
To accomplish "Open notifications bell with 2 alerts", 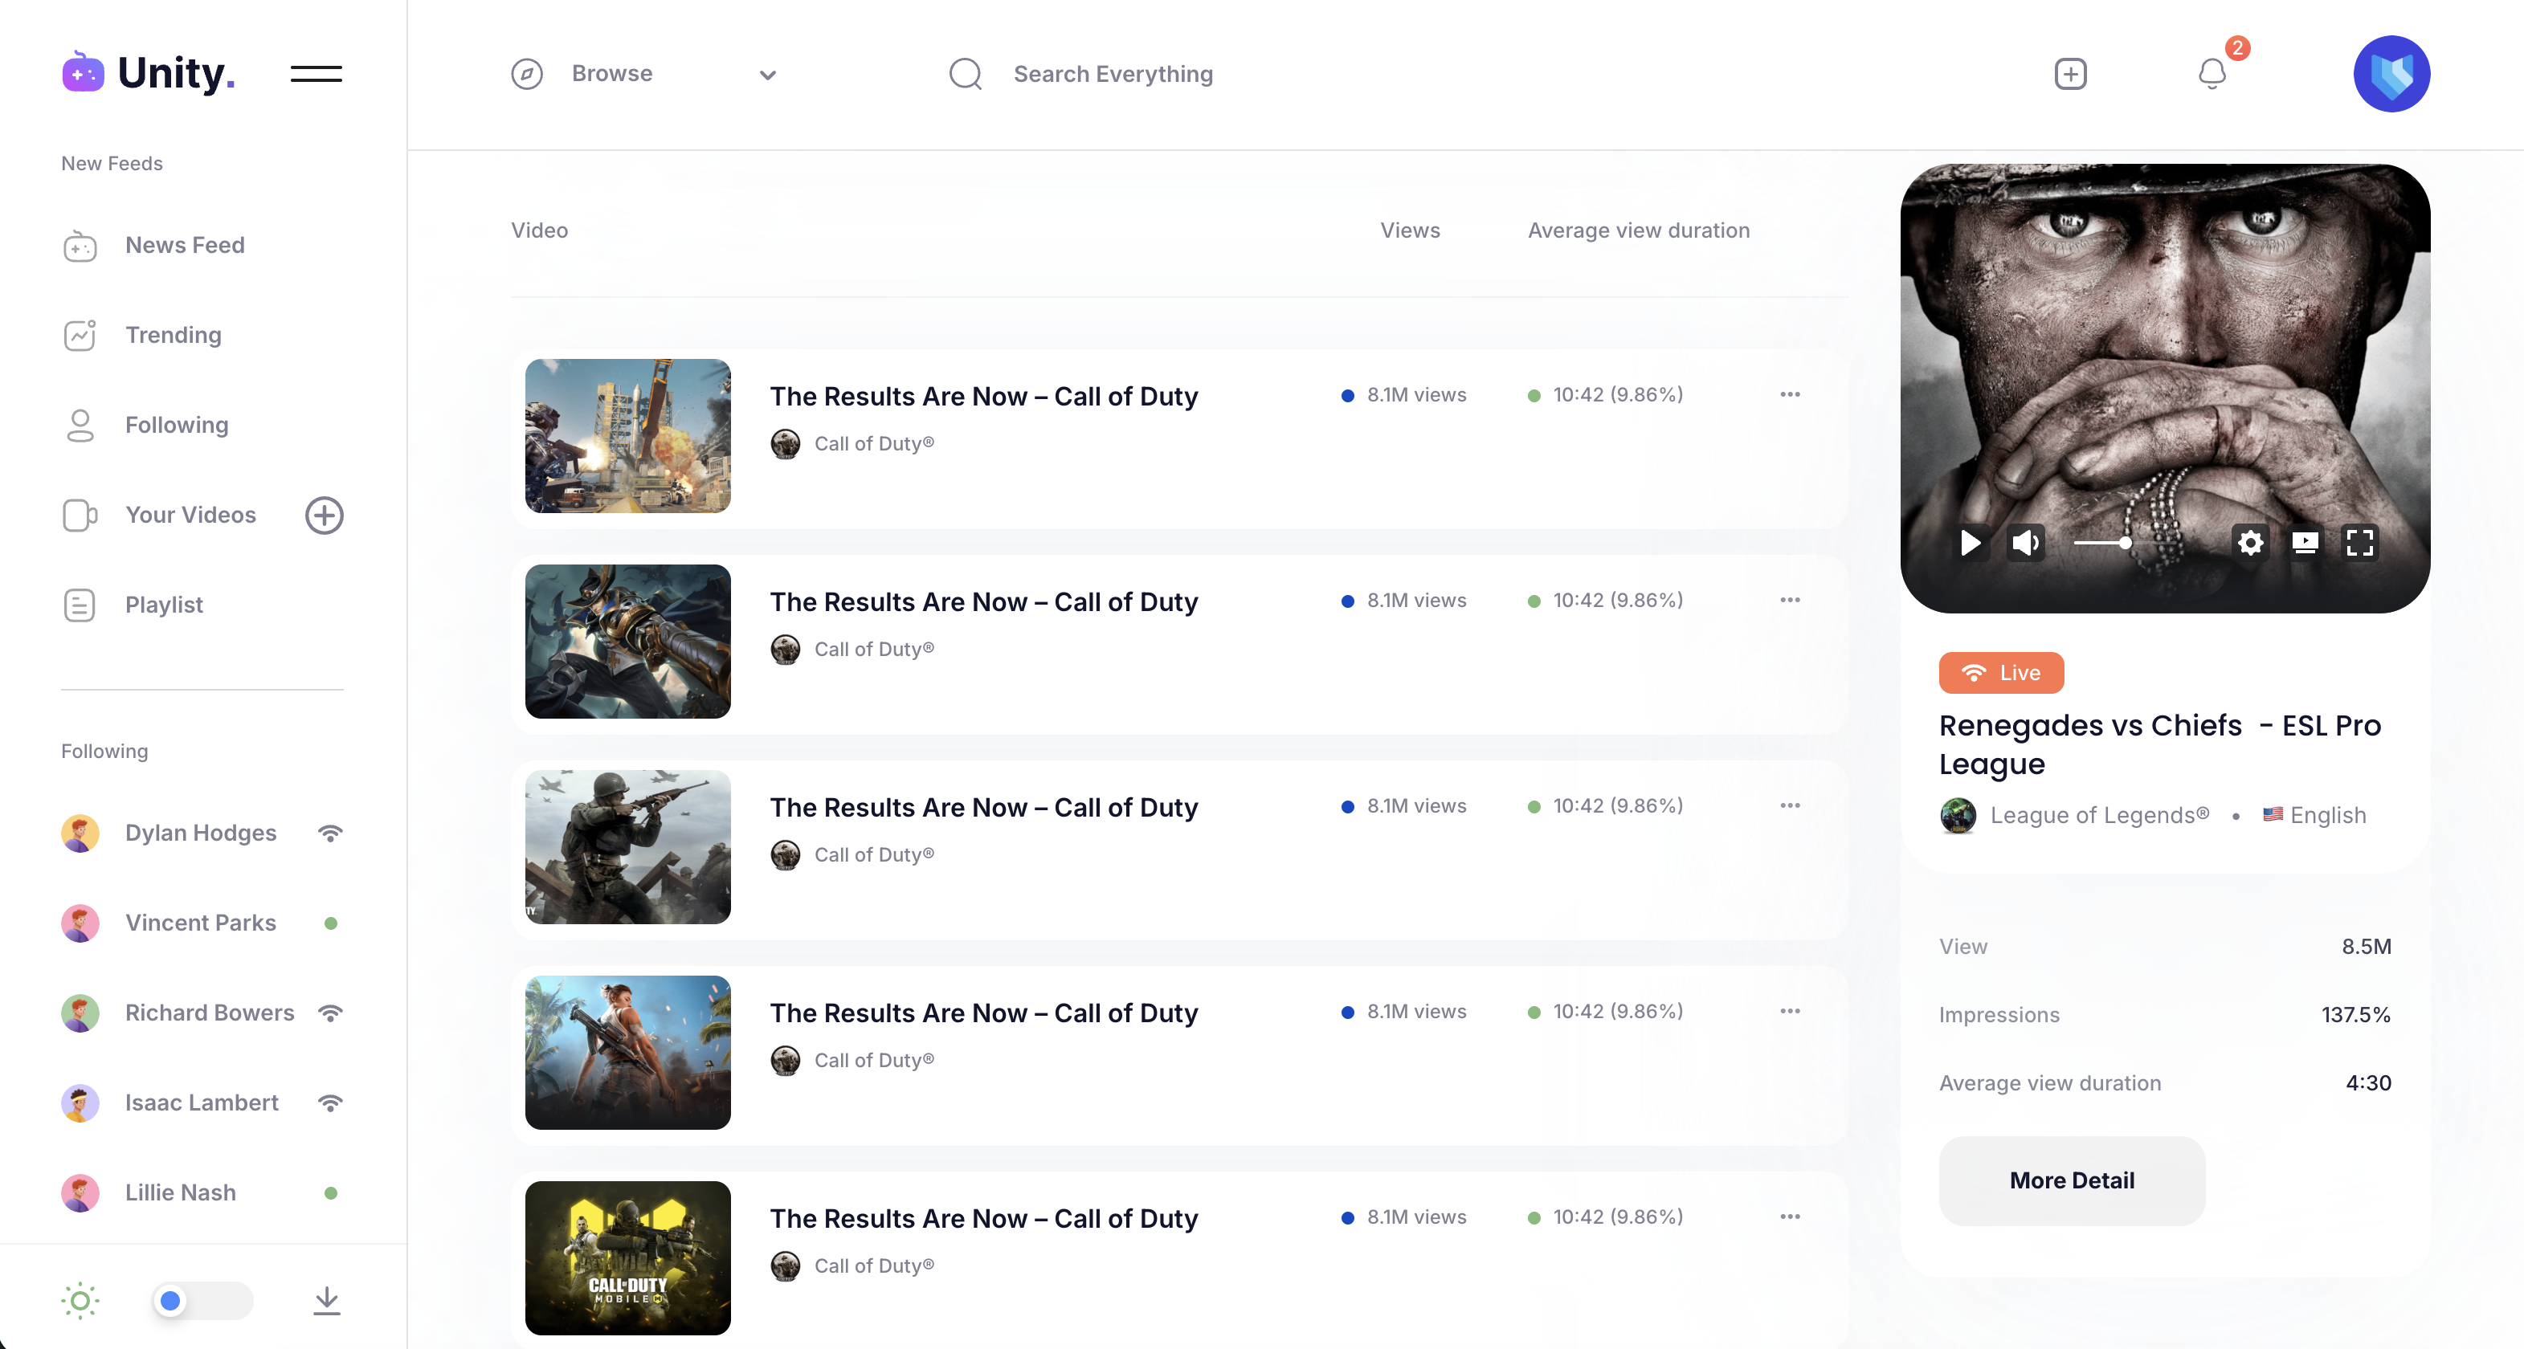I will point(2212,74).
